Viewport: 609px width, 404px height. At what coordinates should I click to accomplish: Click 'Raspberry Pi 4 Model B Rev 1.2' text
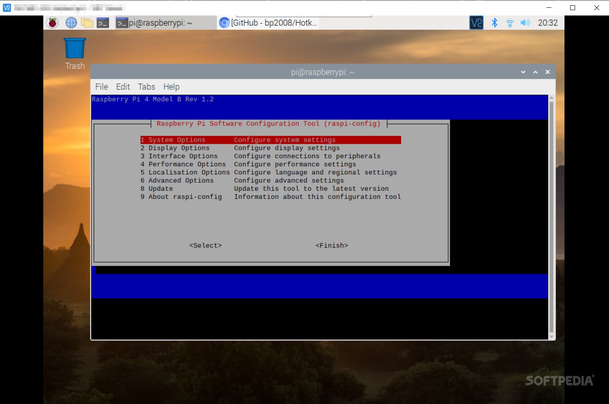tap(153, 99)
